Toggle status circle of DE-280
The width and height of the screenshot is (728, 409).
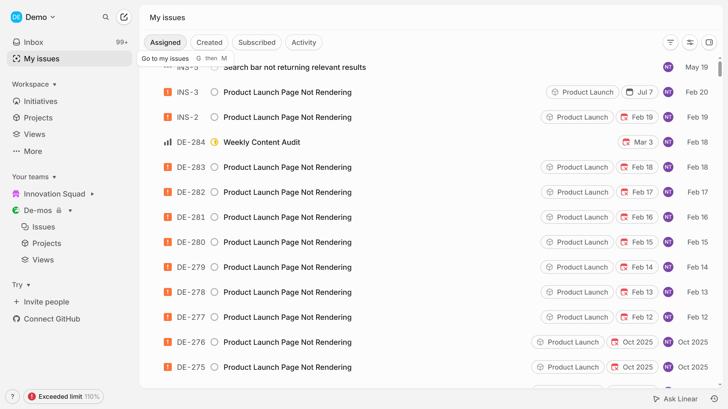[x=214, y=242]
